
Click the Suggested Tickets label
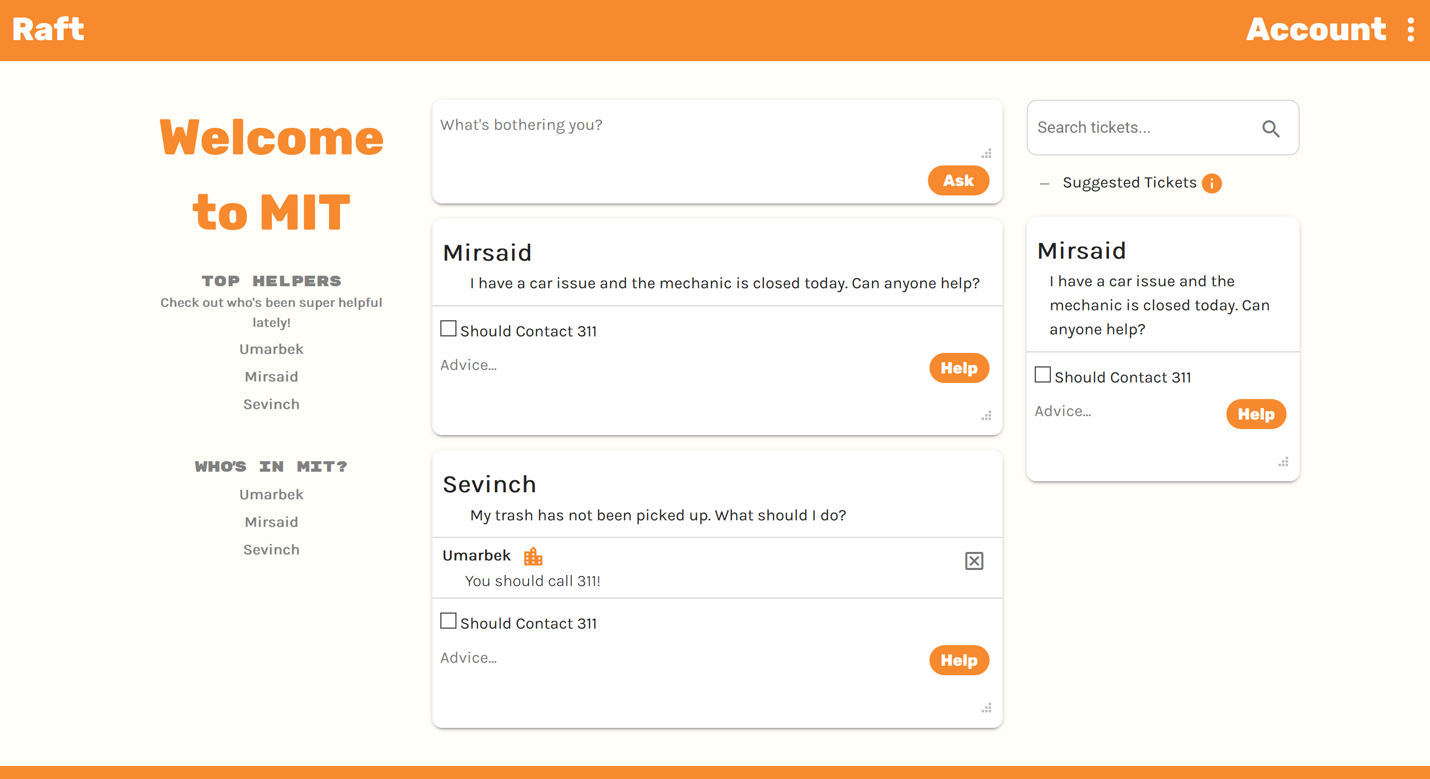1130,183
